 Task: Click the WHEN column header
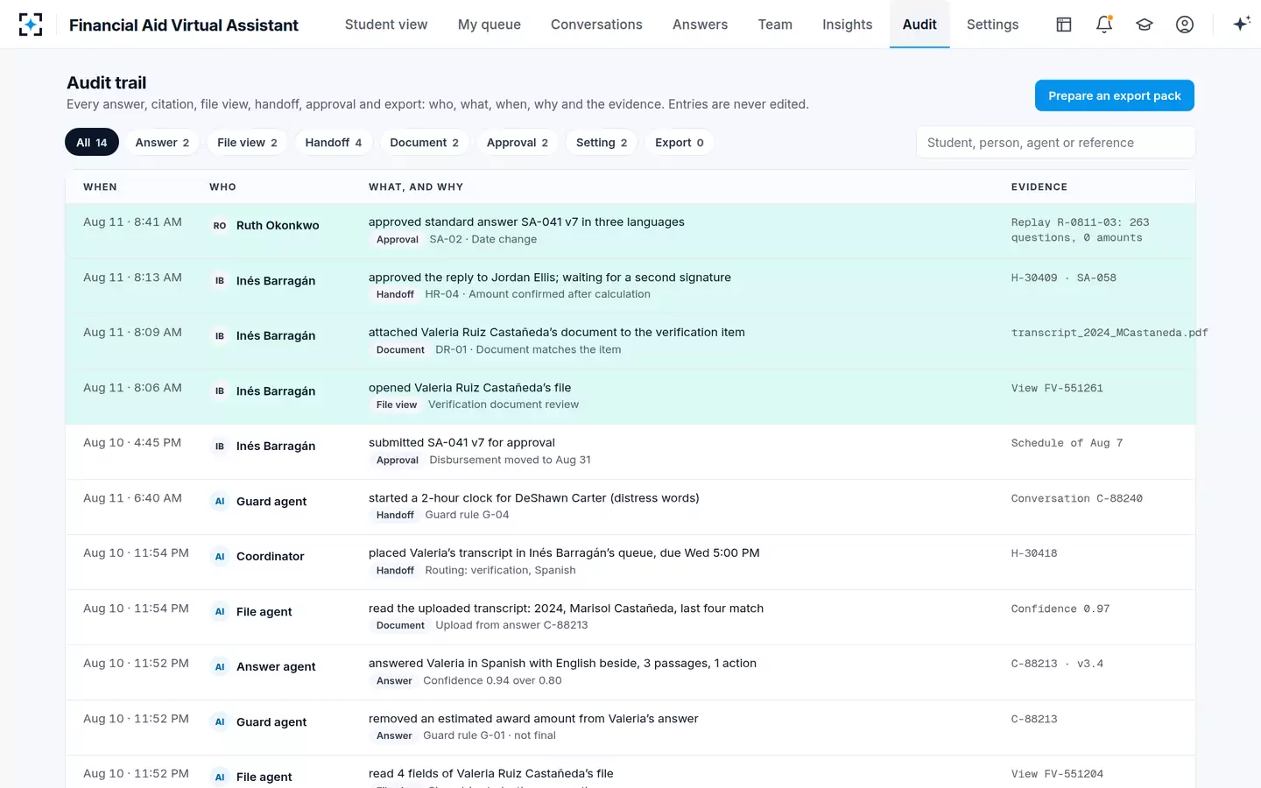point(100,187)
